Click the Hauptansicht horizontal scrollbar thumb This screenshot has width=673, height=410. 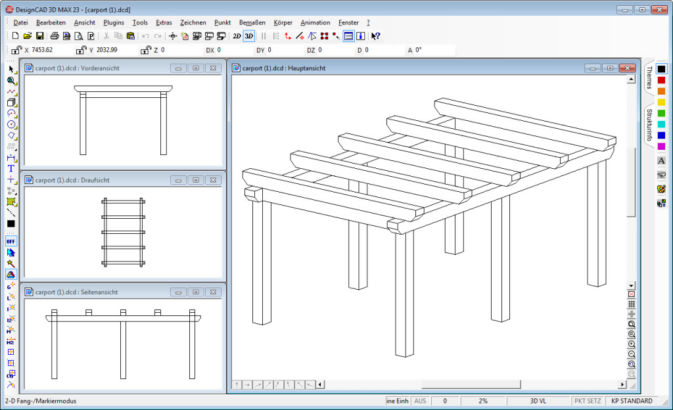coord(471,384)
